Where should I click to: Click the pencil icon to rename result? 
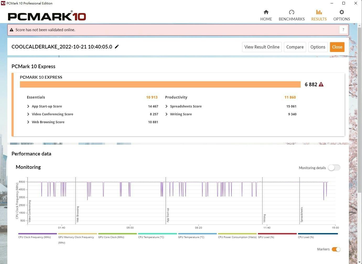117,47
